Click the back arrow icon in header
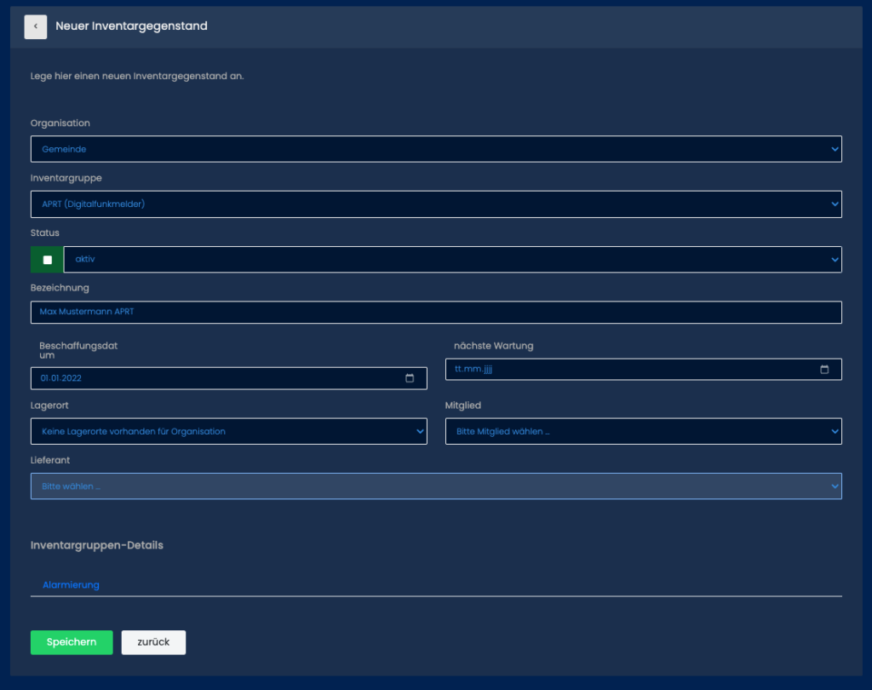This screenshot has height=690, width=872. [36, 26]
